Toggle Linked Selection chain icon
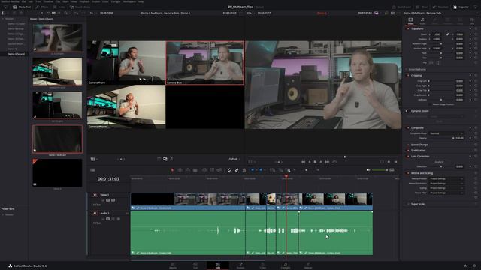This screenshot has height=270, width=481. click(237, 170)
